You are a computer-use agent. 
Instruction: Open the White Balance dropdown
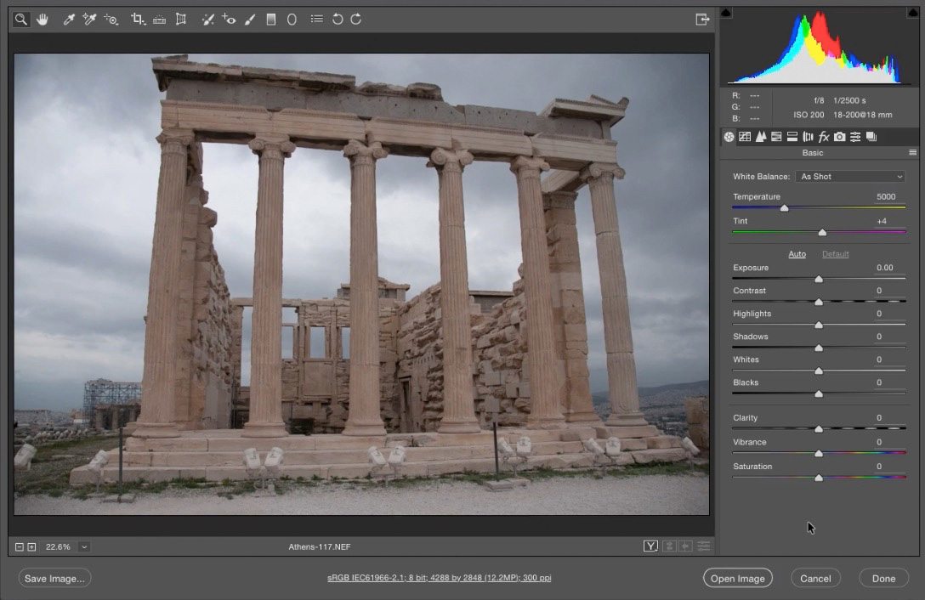coord(851,177)
